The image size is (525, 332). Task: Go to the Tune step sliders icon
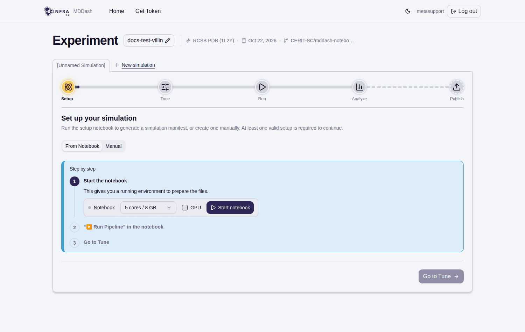tap(165, 87)
